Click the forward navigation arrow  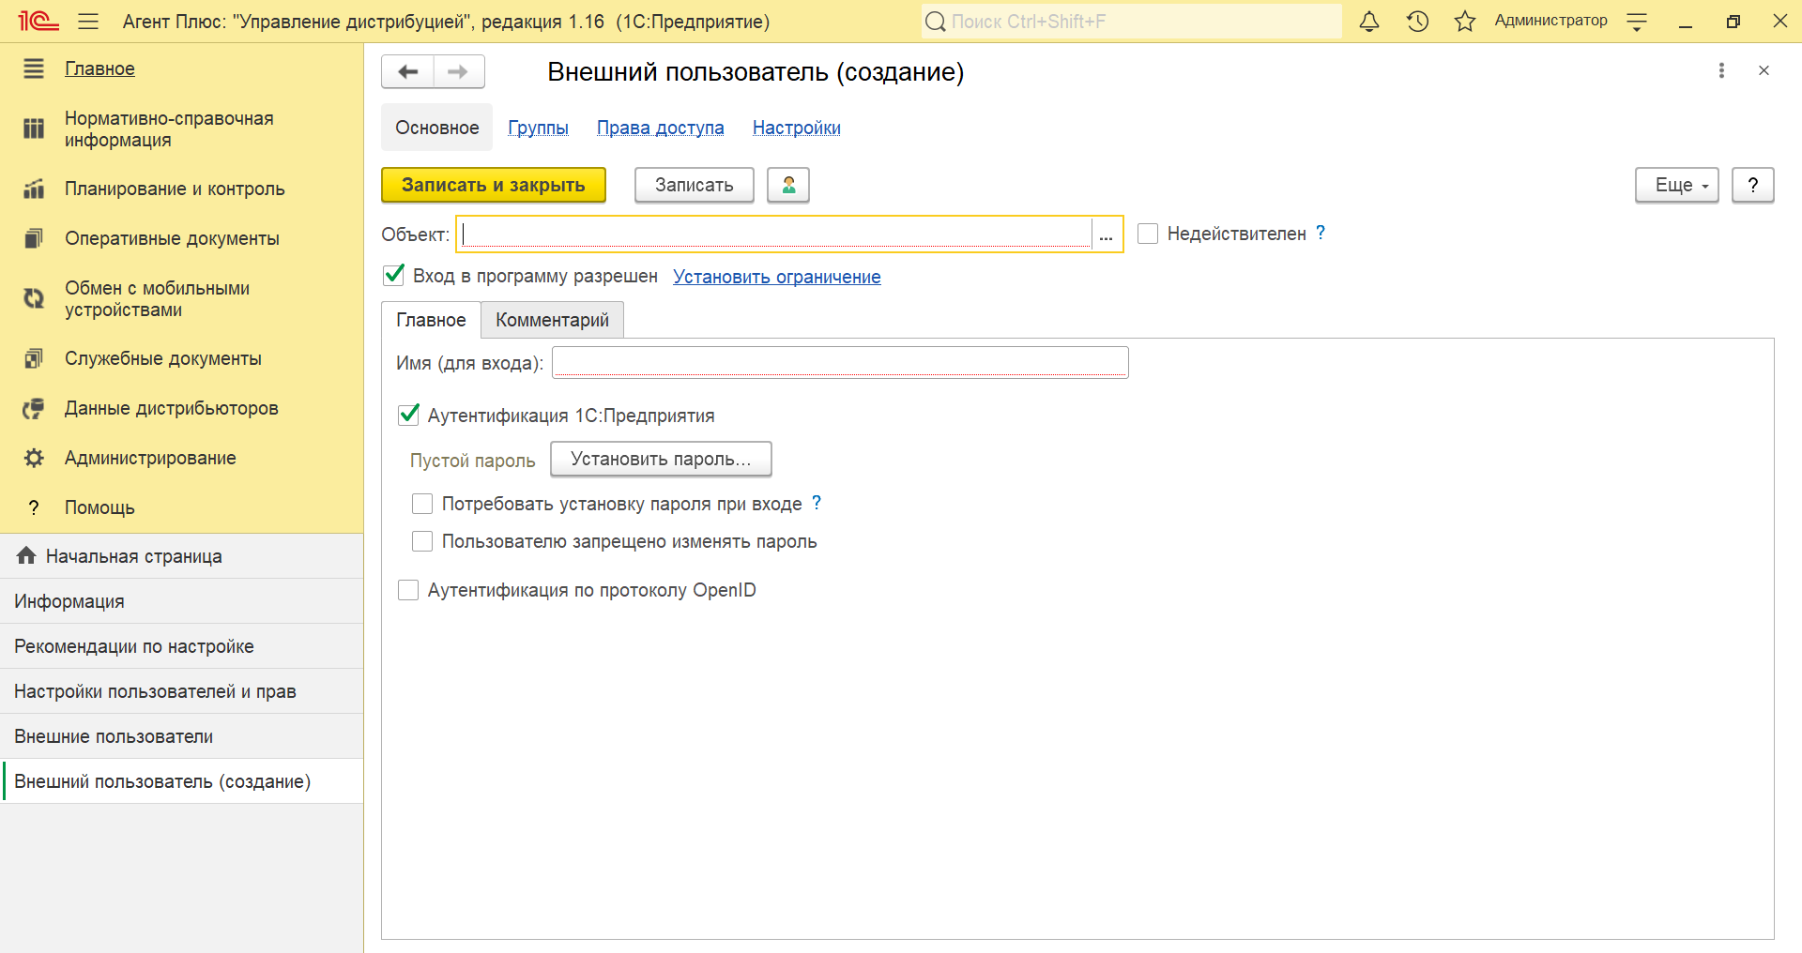[458, 72]
